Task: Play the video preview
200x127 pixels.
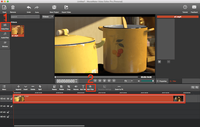Action: point(105,81)
